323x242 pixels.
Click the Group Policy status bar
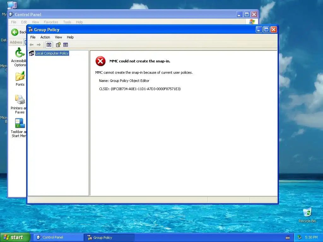pos(152,200)
